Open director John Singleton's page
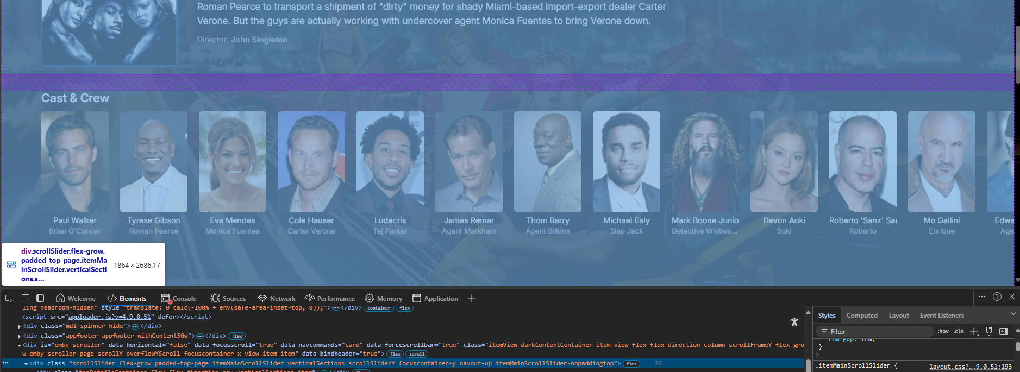The width and height of the screenshot is (1020, 372). [259, 40]
